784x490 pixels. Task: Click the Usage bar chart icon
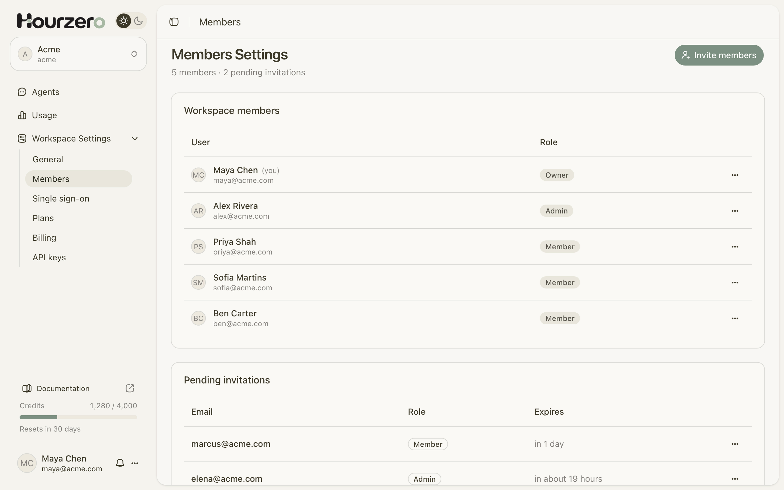pyautogui.click(x=22, y=115)
